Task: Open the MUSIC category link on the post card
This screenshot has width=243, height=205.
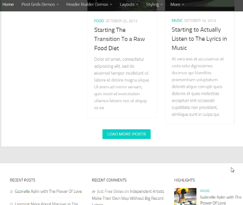Action: [177, 21]
